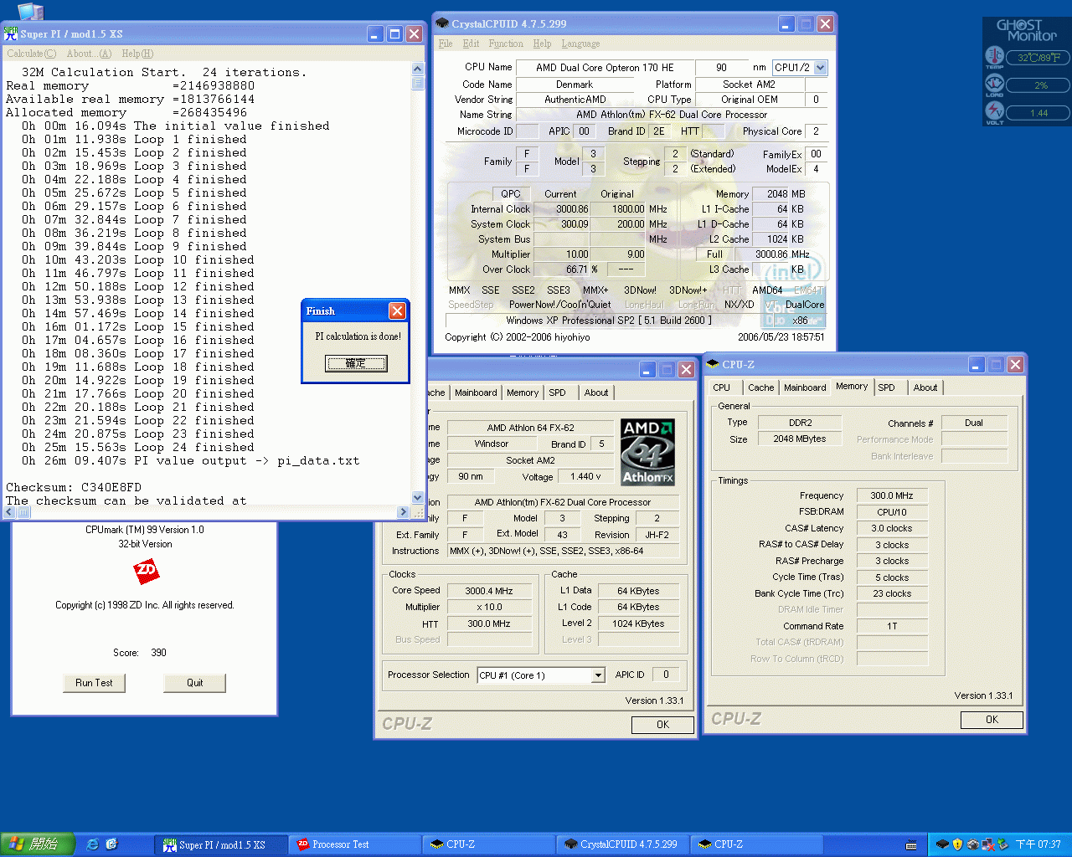Open Internet Explorer from quick launch
Screen dimensions: 1072x857
[x=92, y=844]
